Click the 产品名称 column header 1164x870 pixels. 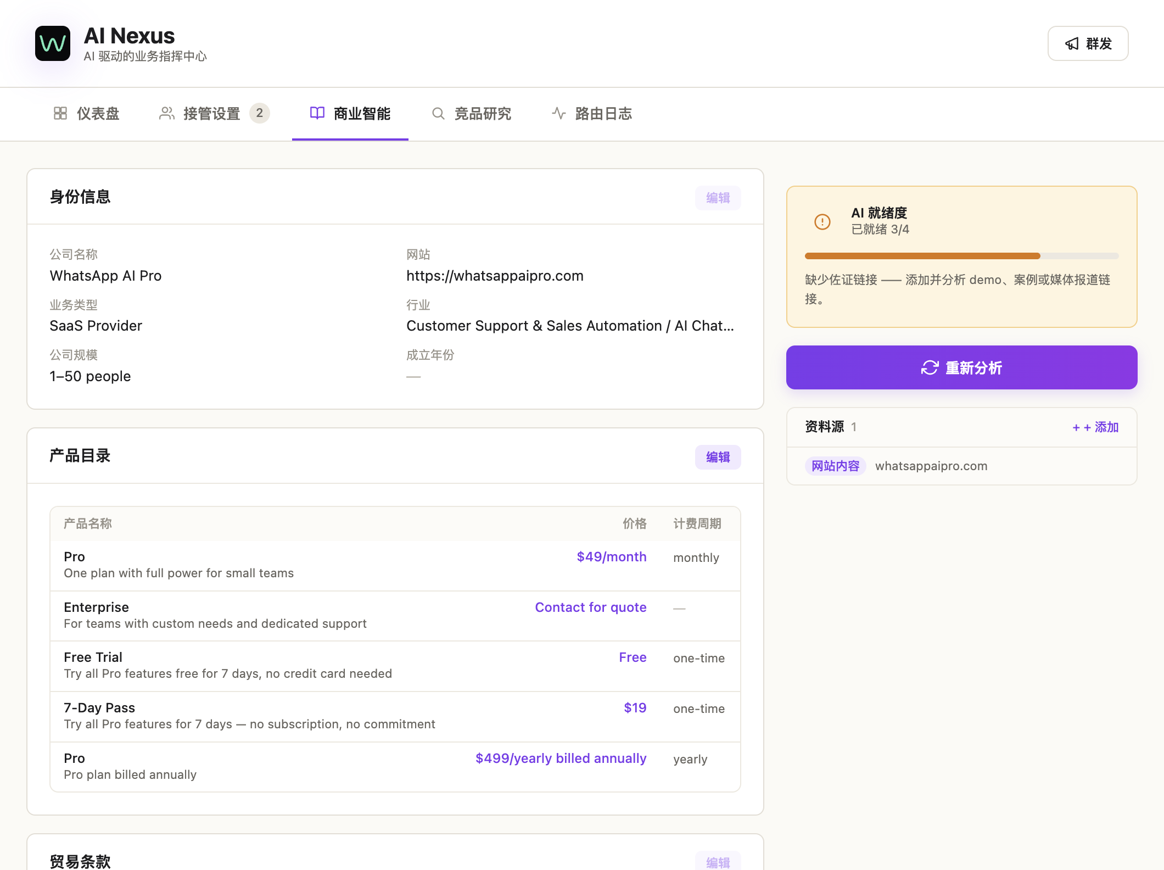(88, 523)
